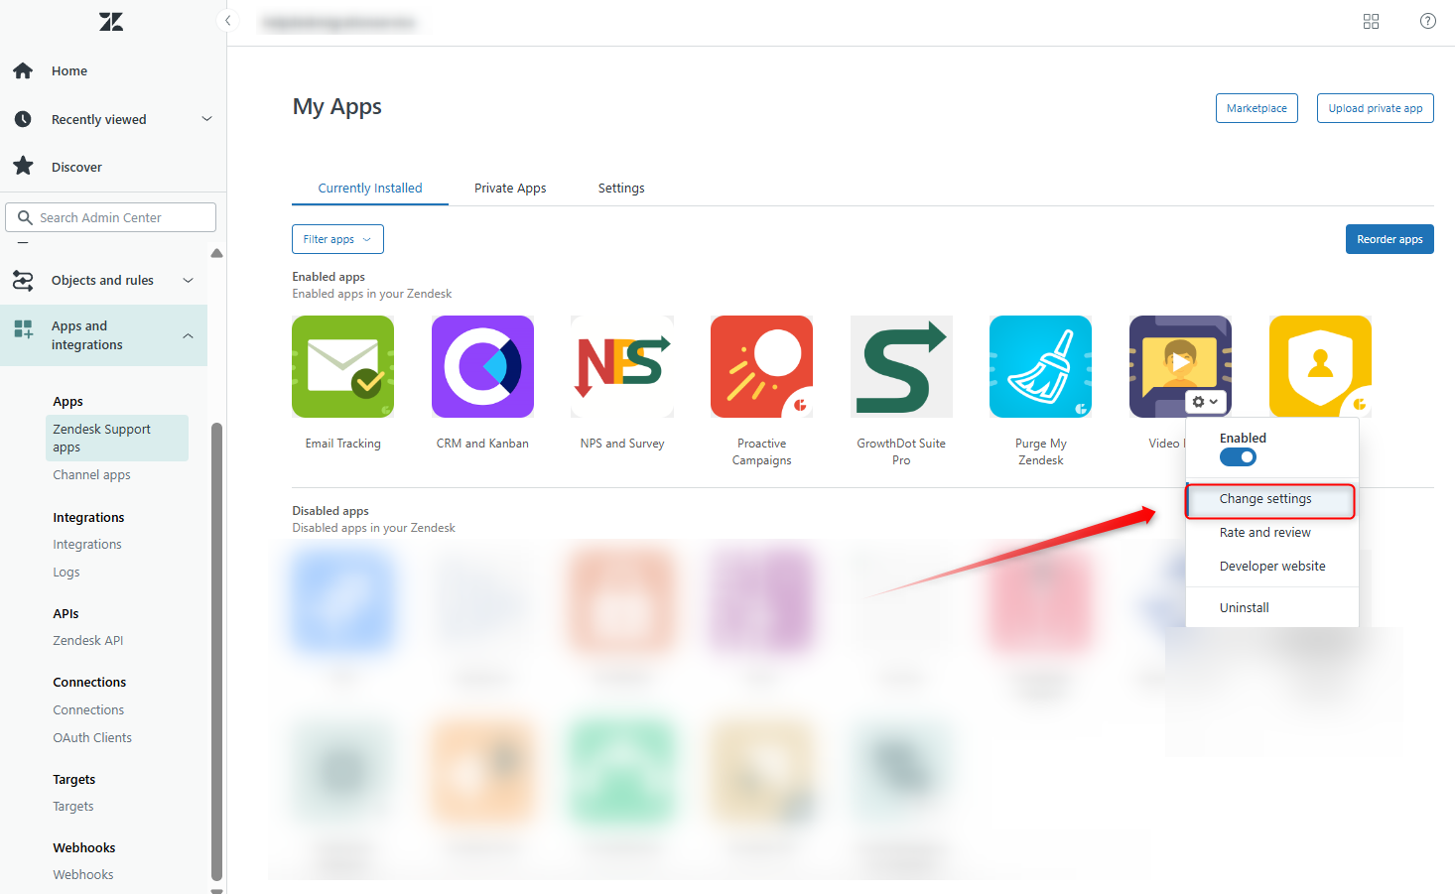The height and width of the screenshot is (894, 1455).
Task: Open Zendesk Support apps link
Action: (x=116, y=438)
